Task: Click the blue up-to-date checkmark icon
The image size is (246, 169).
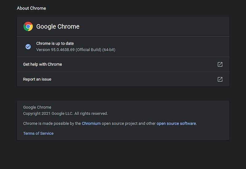Action: (28, 47)
